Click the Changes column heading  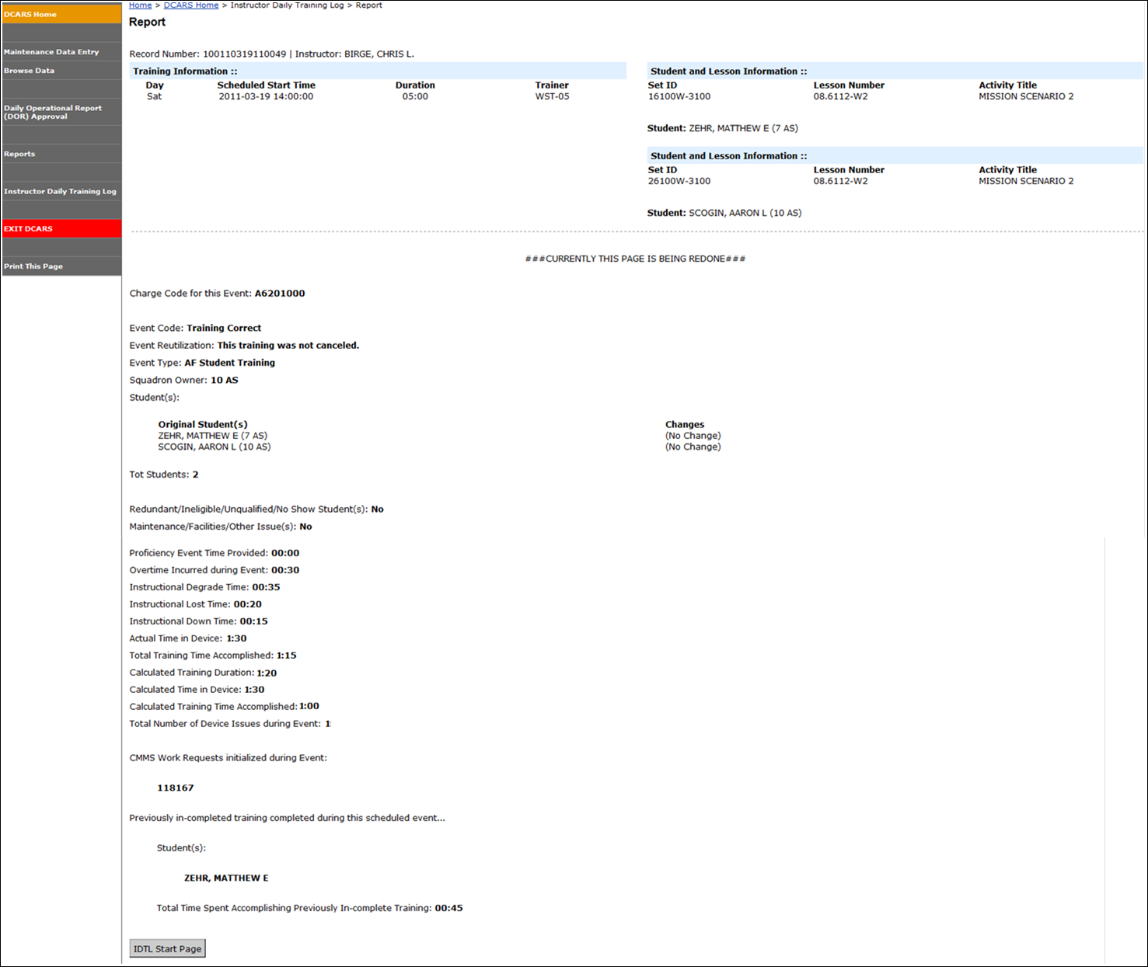point(685,425)
